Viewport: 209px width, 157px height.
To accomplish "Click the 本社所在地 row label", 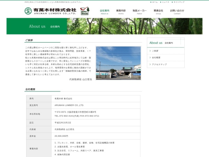I will 34,114.
